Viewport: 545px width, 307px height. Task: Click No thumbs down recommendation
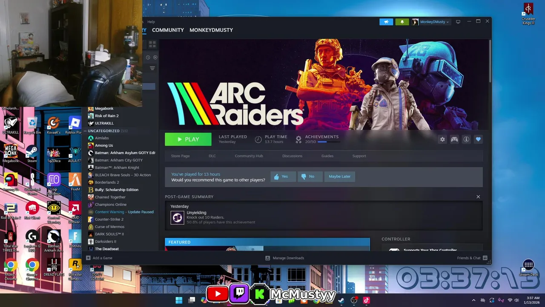310,177
